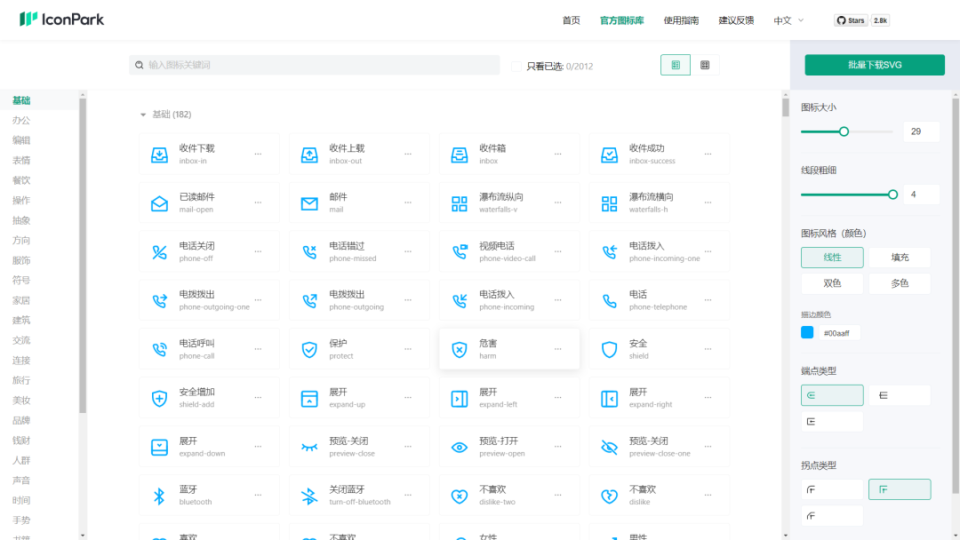Choose the square line cap option
The width and height of the screenshot is (960, 540).
point(832,421)
